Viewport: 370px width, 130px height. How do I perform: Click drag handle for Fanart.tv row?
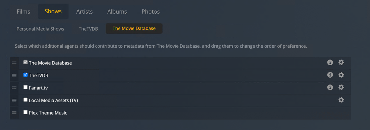14,88
